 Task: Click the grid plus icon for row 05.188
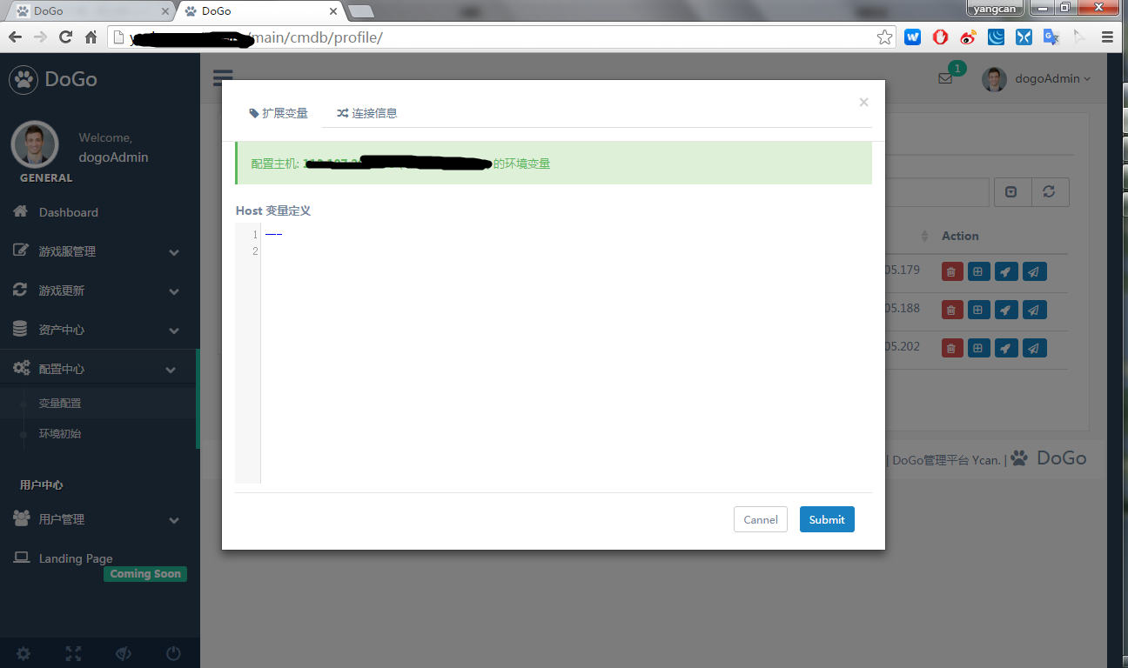(x=978, y=310)
